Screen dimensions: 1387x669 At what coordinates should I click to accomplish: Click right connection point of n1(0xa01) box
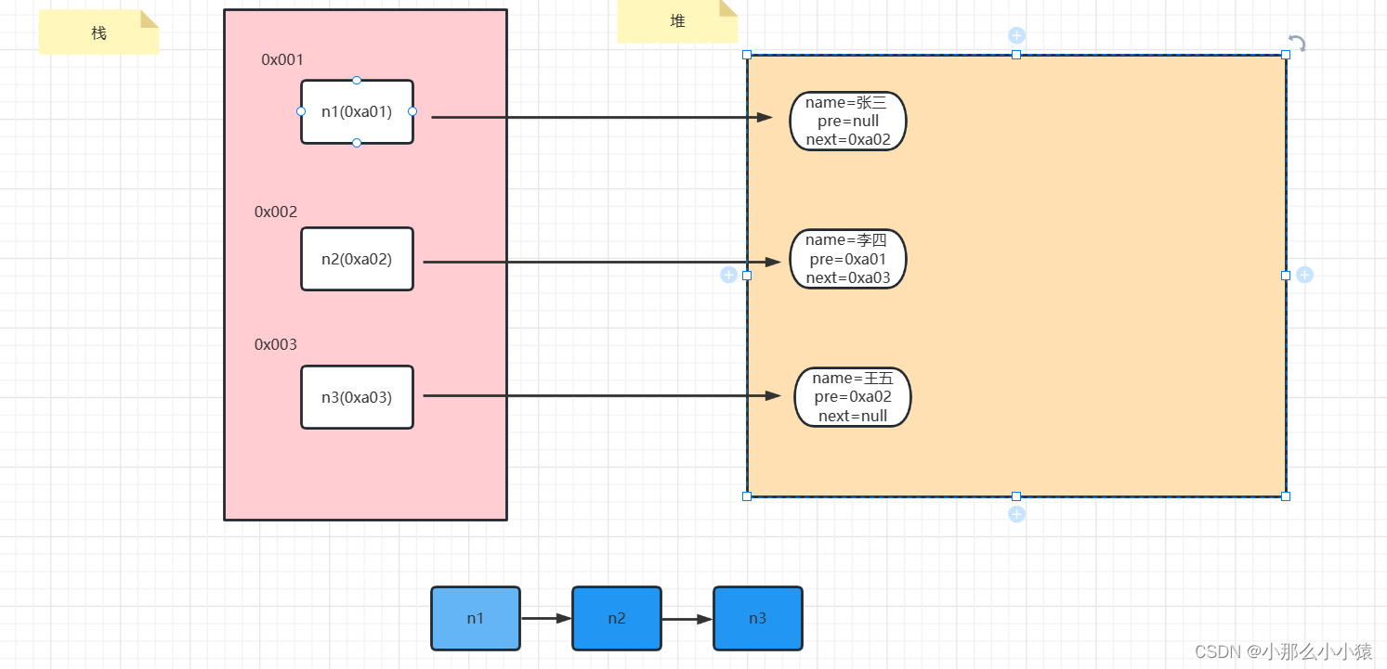[x=412, y=111]
